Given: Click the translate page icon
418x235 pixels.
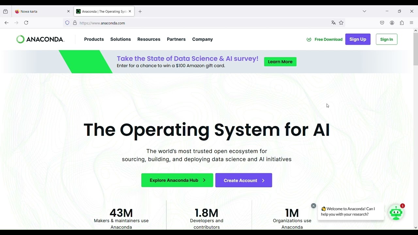Looking at the screenshot, I should coord(333,23).
